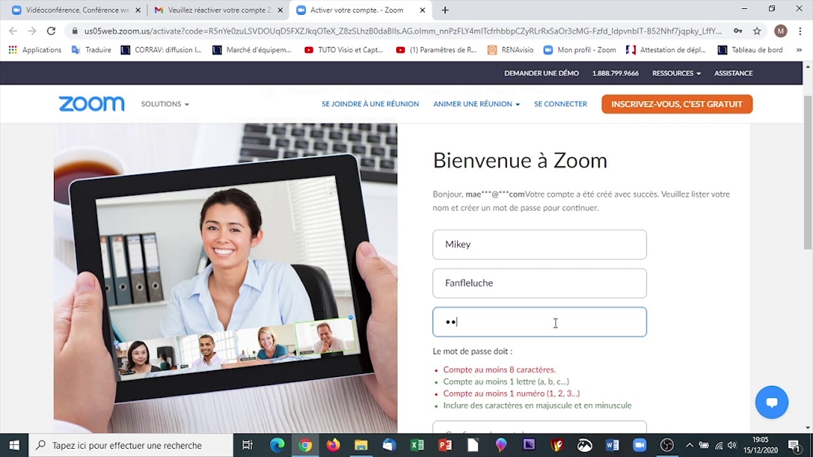813x457 pixels.
Task: Open Excel from the taskbar
Action: pyautogui.click(x=417, y=445)
